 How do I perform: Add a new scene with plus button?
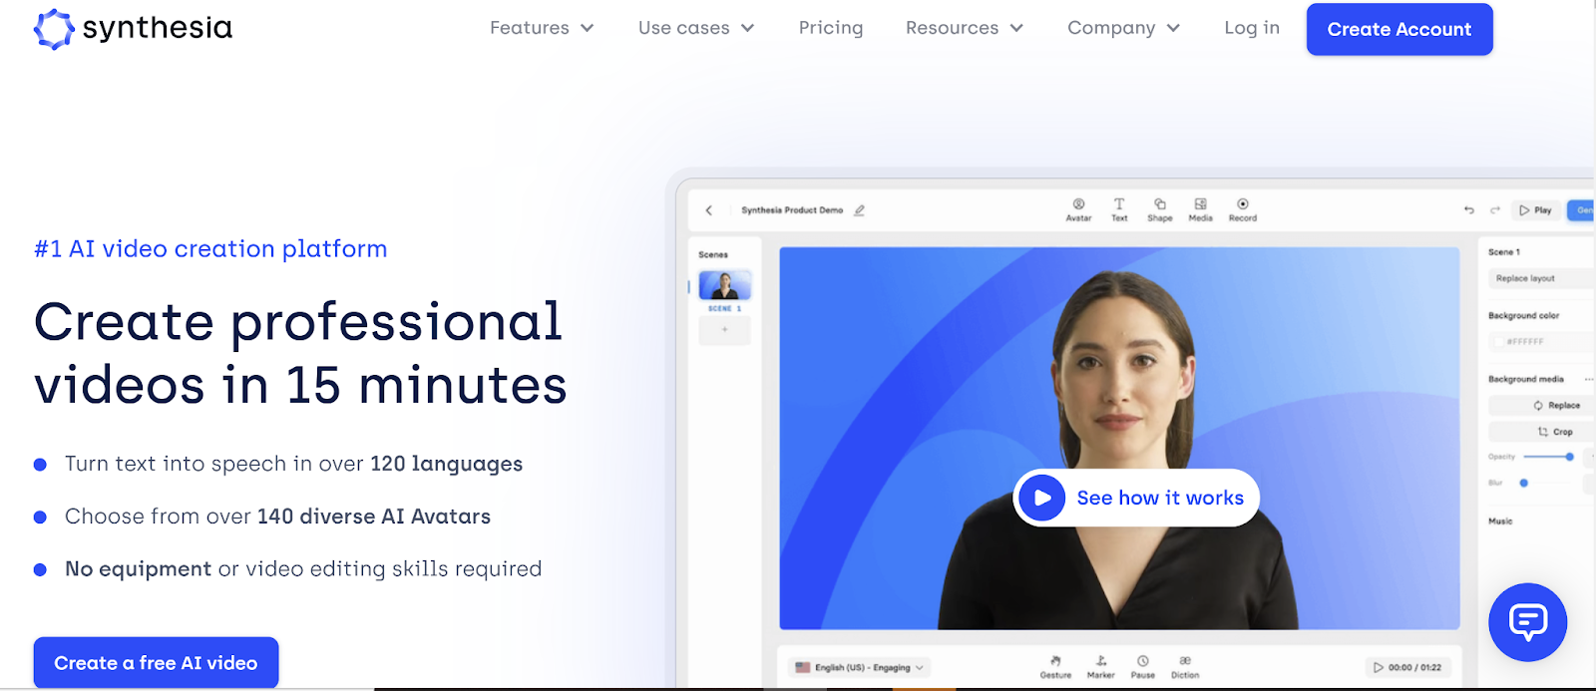coord(725,330)
